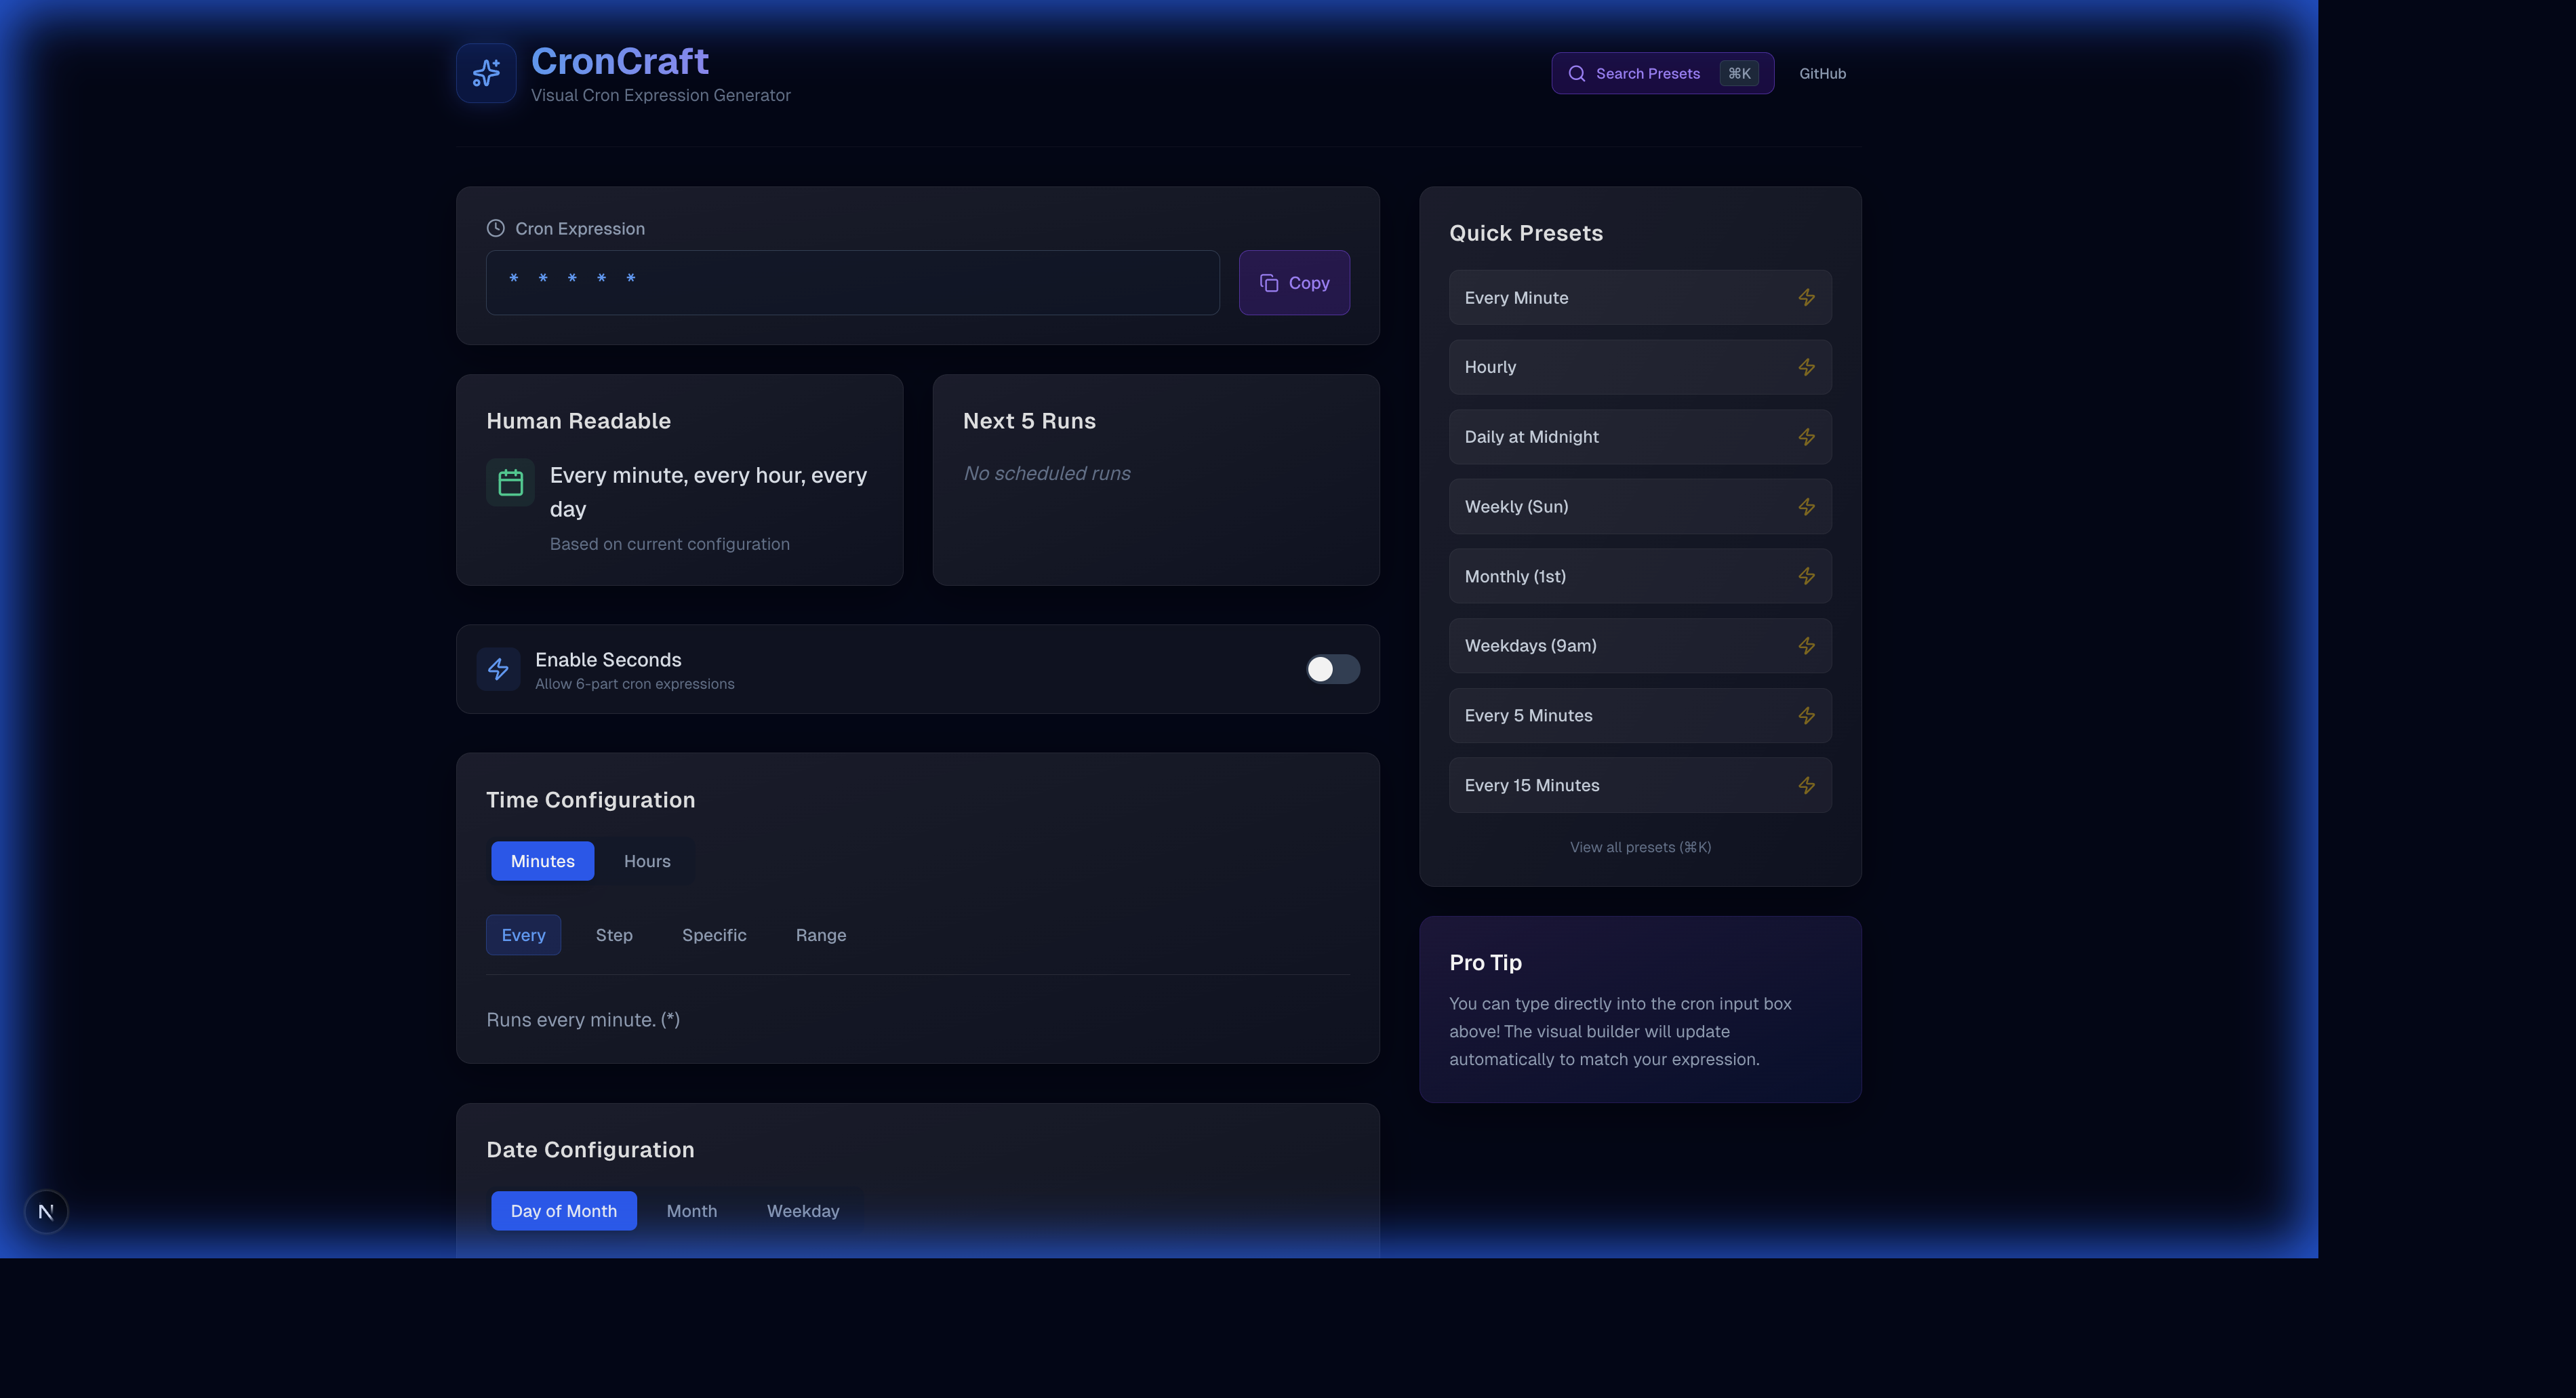Click the Pro Tip heading
Image resolution: width=2576 pixels, height=1398 pixels.
tap(1486, 962)
